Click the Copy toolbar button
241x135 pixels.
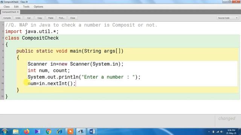40,18
